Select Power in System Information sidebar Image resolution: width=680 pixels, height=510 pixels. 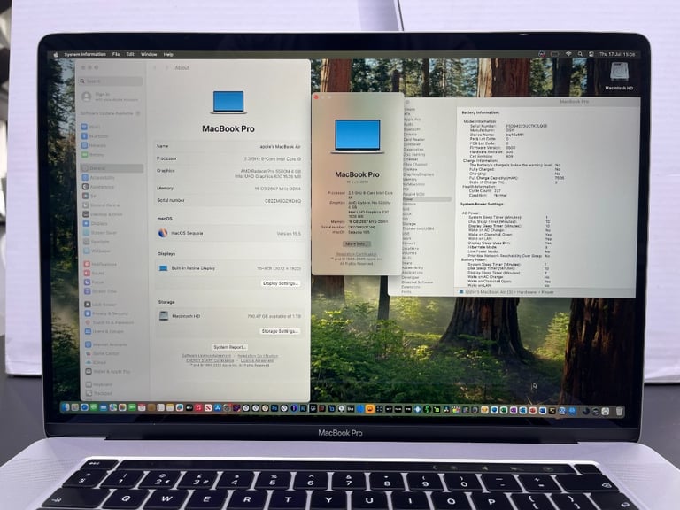pos(427,199)
